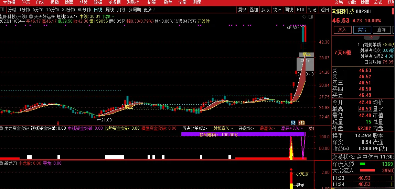Toggle the side panel icon next to diamond
This screenshot has width=395, height=189.
coord(311,16)
